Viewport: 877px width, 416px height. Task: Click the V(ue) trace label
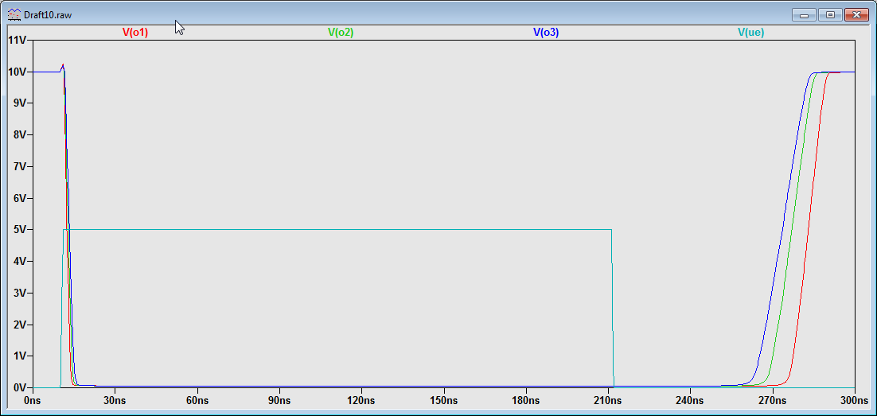click(x=751, y=33)
